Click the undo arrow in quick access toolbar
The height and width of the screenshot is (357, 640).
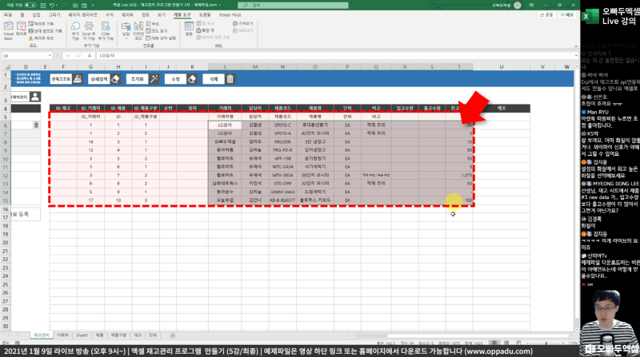50,4
